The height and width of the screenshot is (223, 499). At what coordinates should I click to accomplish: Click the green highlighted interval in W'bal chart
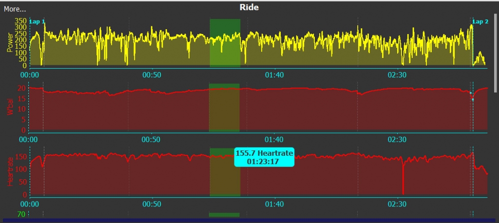(x=225, y=107)
